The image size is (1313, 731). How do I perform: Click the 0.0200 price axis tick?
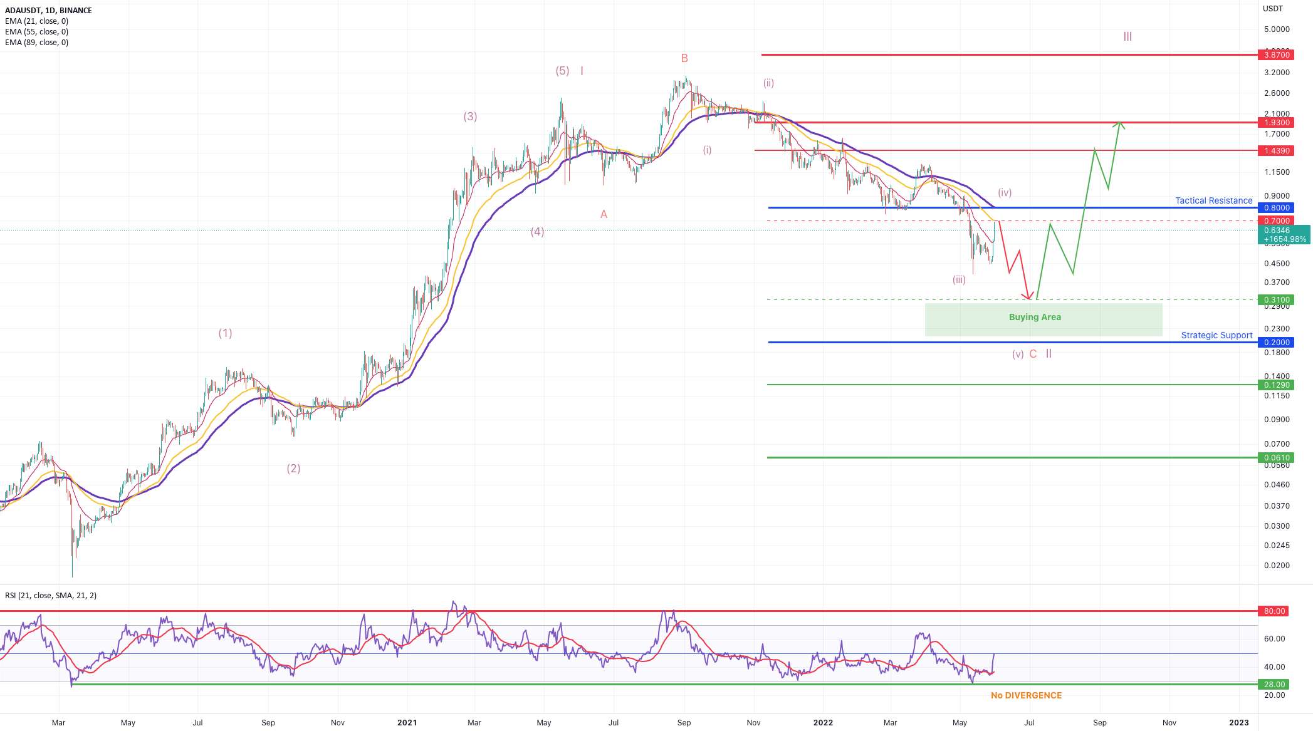click(1277, 566)
